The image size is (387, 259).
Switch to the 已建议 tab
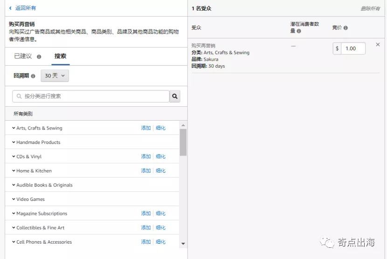23,56
